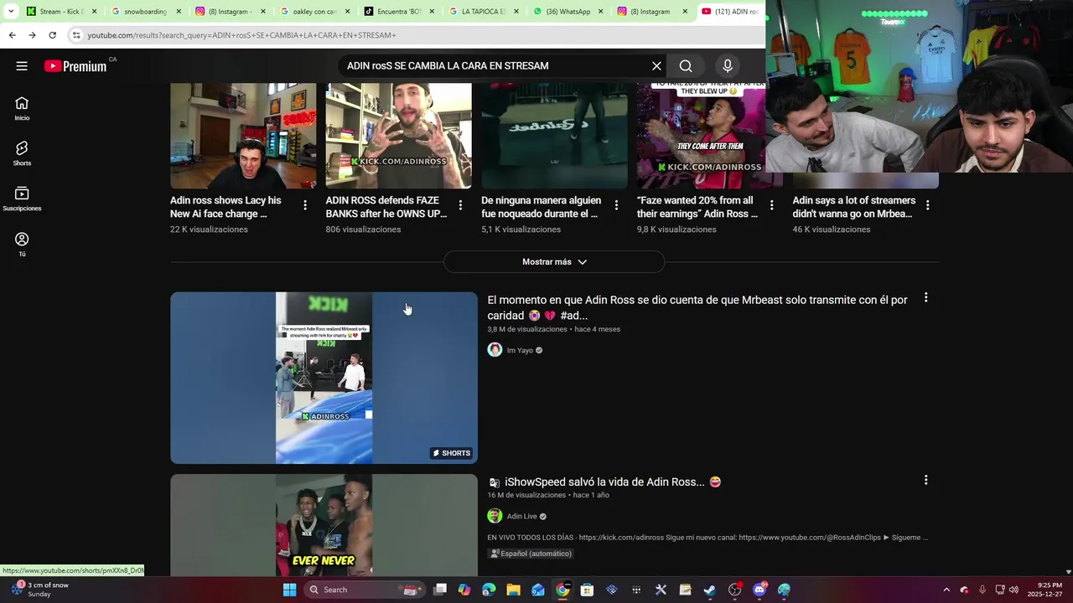Open the Adin Live channel avatar
This screenshot has height=603, width=1073.
pos(495,516)
